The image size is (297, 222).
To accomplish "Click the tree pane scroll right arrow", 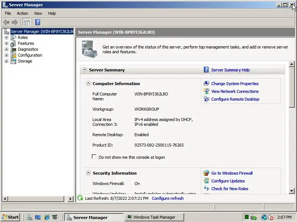I will point(71,199).
